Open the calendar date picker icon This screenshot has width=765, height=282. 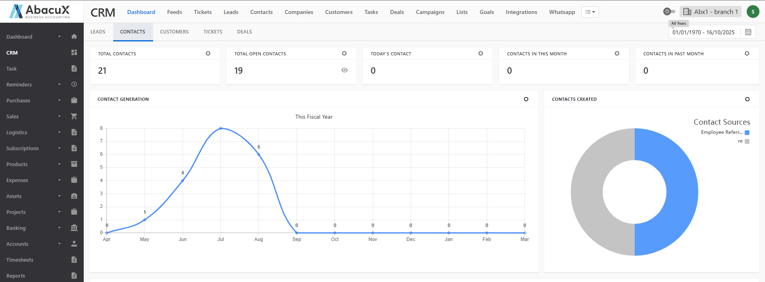(x=748, y=32)
